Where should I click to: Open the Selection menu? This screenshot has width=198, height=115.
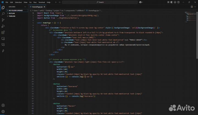coord(18,2)
